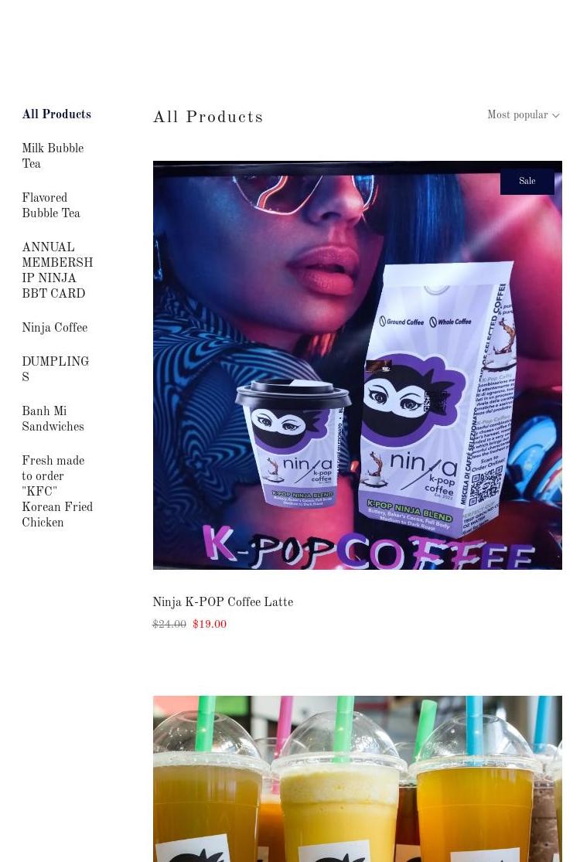
Task: Click the Sale badge on the coffee product
Action: click(x=527, y=181)
